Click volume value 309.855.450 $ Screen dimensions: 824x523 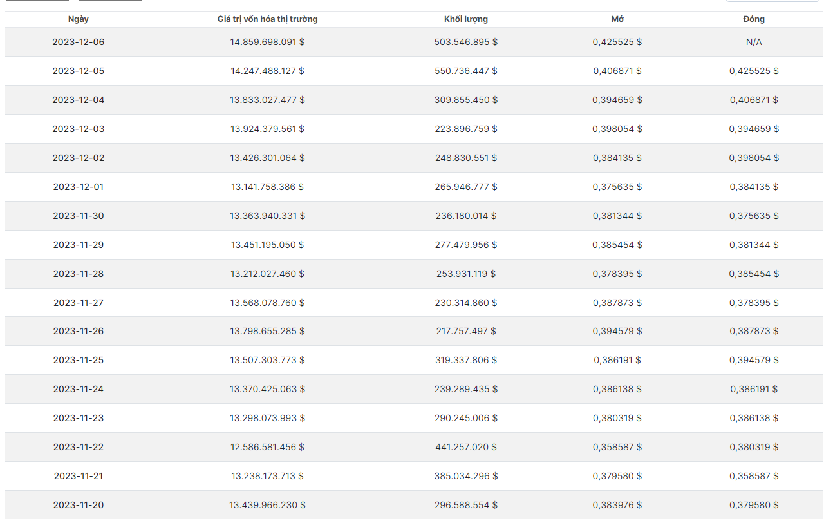[466, 100]
